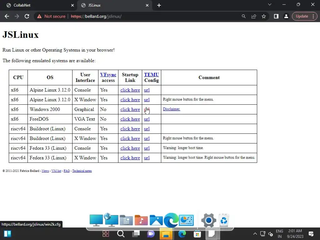Open the Control Panel dock icon
The height and width of the screenshot is (240, 320).
(x=186, y=220)
